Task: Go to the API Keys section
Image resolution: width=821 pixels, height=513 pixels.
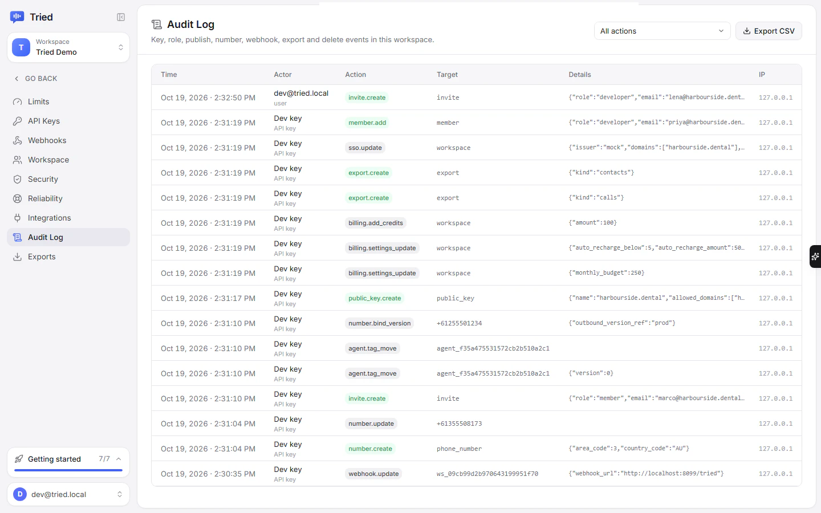Action: (68, 121)
